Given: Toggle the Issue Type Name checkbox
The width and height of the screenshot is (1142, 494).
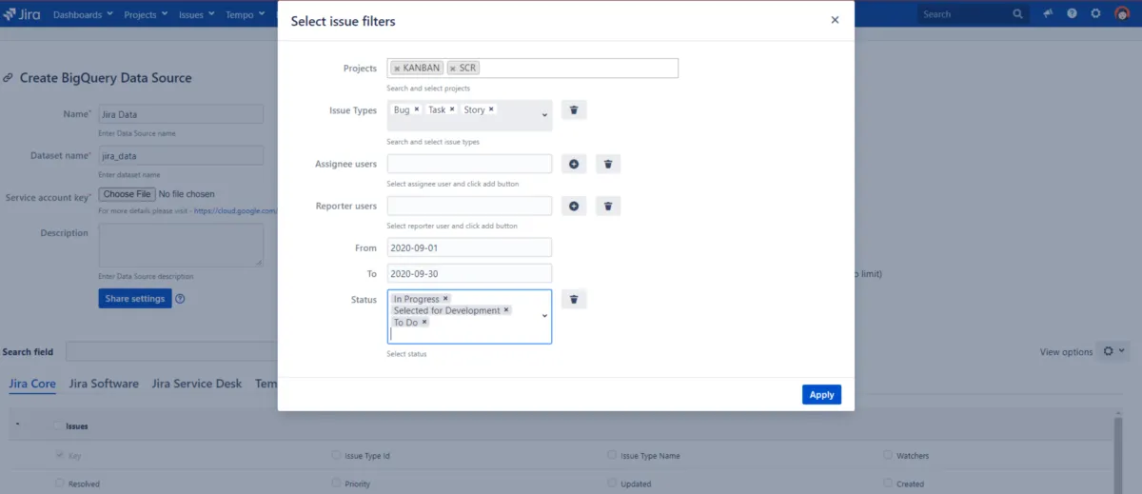Looking at the screenshot, I should click(612, 455).
